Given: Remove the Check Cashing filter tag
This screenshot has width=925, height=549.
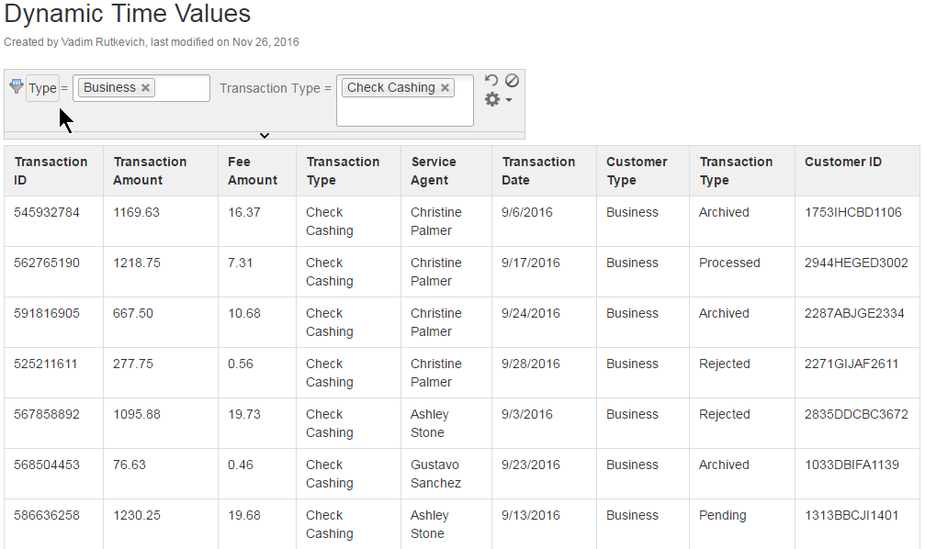Looking at the screenshot, I should pos(446,88).
